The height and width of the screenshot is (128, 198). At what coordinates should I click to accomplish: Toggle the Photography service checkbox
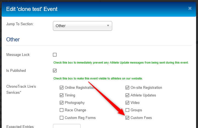61,103
